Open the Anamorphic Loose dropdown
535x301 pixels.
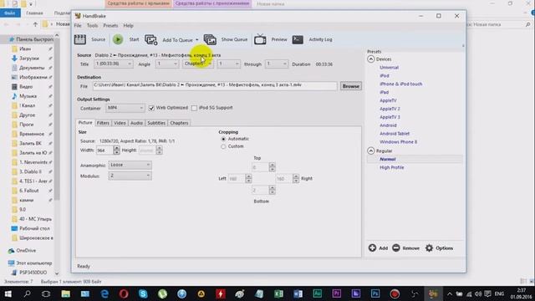click(130, 165)
